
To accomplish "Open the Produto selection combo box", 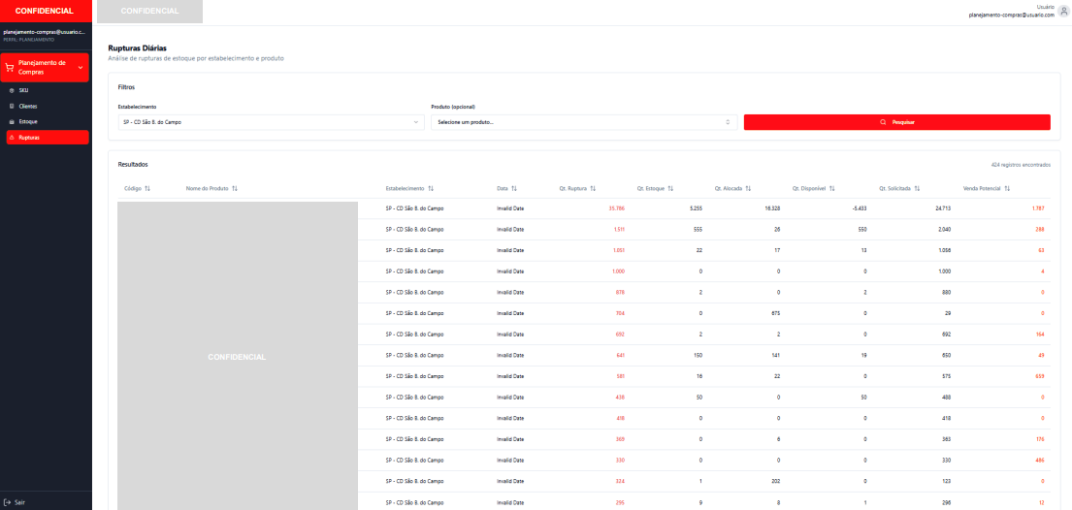I will 582,122.
